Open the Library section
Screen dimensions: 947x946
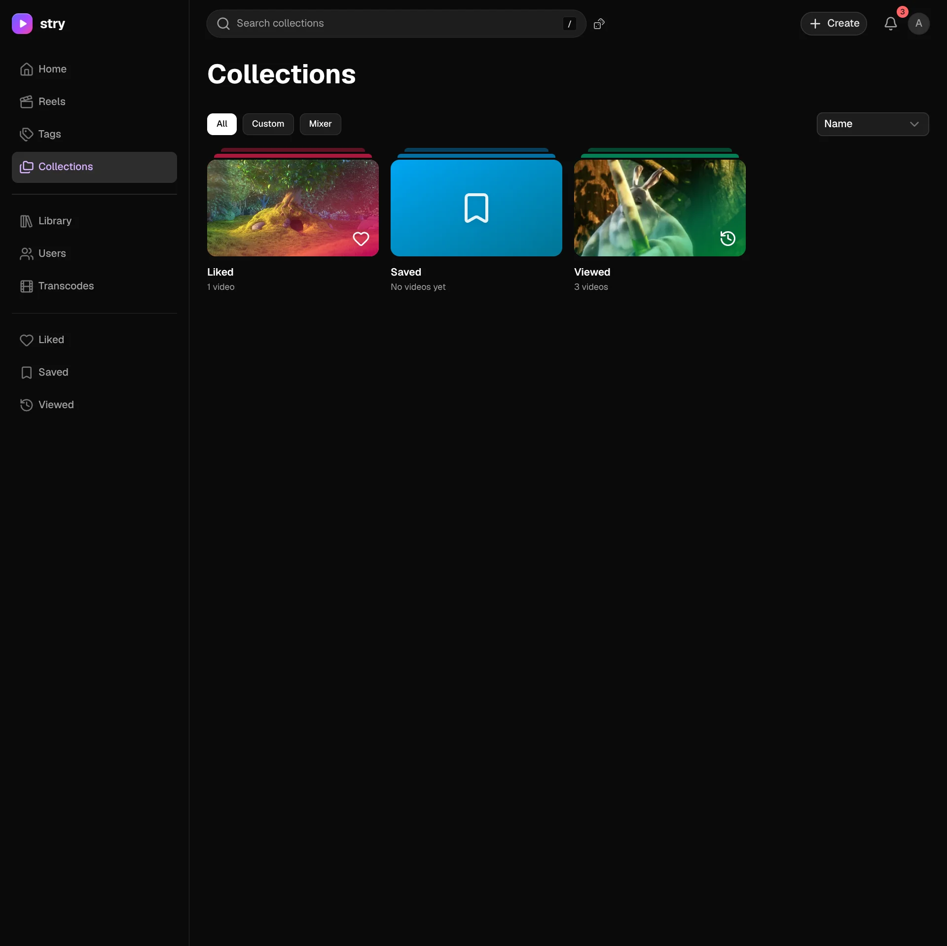(94, 221)
